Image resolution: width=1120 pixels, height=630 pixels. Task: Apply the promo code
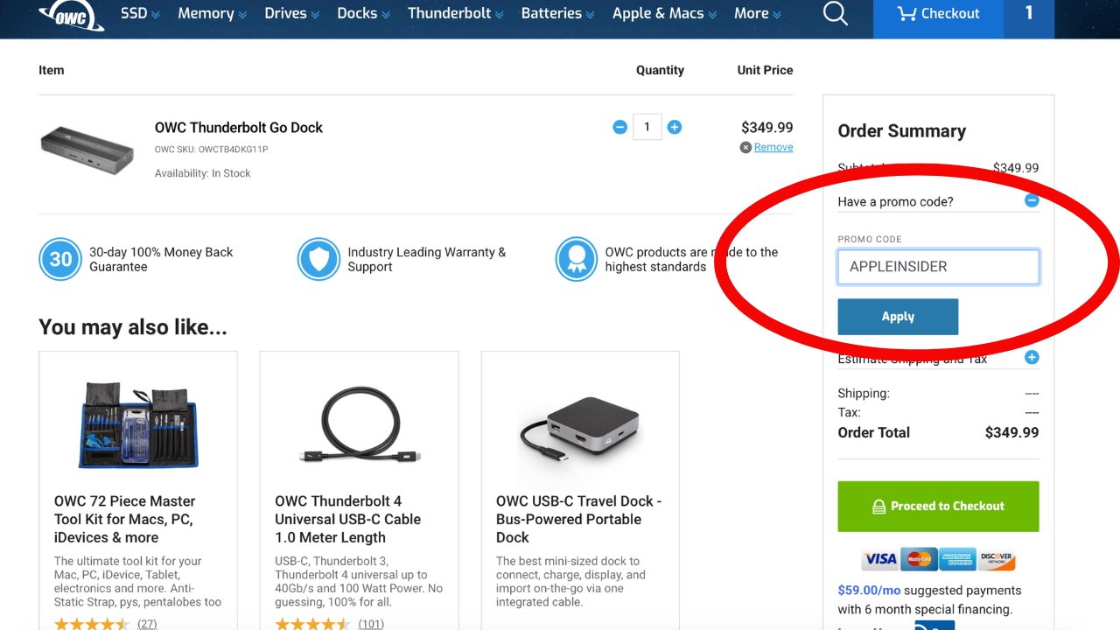(898, 317)
